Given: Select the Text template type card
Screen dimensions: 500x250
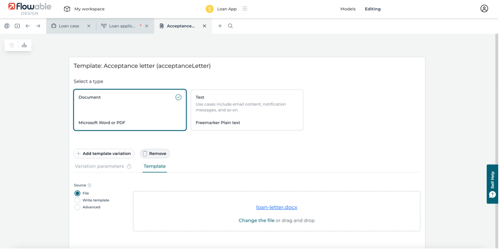Looking at the screenshot, I should coord(247,110).
